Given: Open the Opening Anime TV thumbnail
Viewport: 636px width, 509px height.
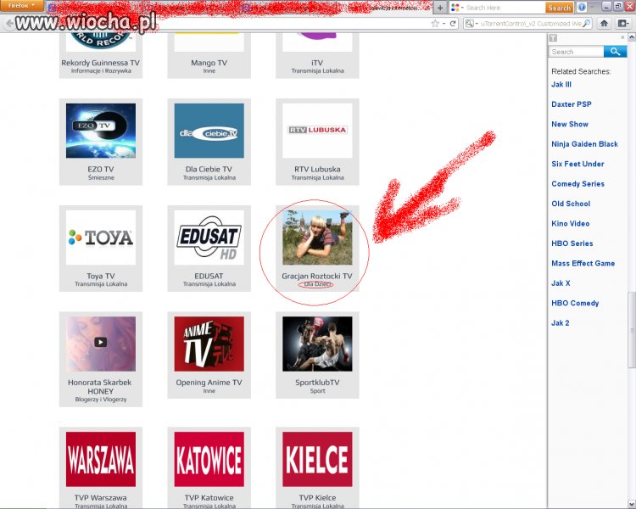Looking at the screenshot, I should (209, 344).
